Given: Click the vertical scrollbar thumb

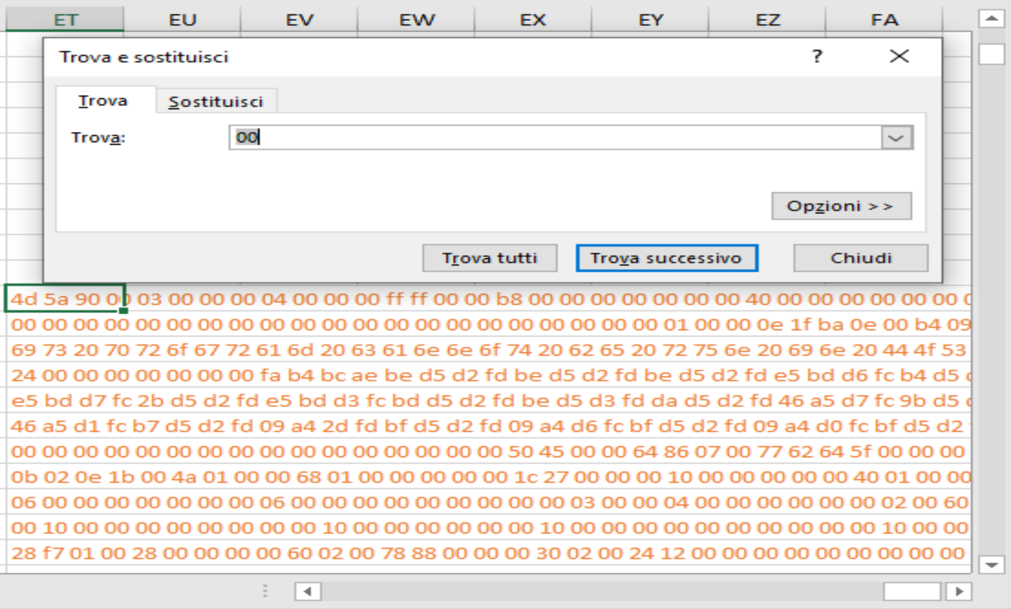Looking at the screenshot, I should (992, 54).
